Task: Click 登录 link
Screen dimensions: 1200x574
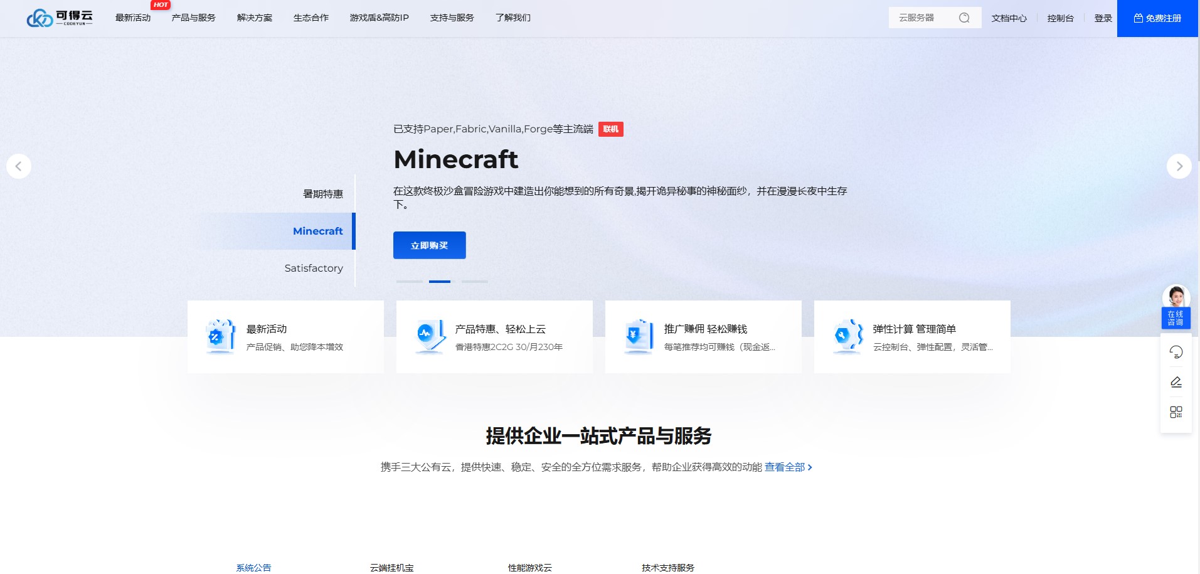Action: [x=1103, y=18]
